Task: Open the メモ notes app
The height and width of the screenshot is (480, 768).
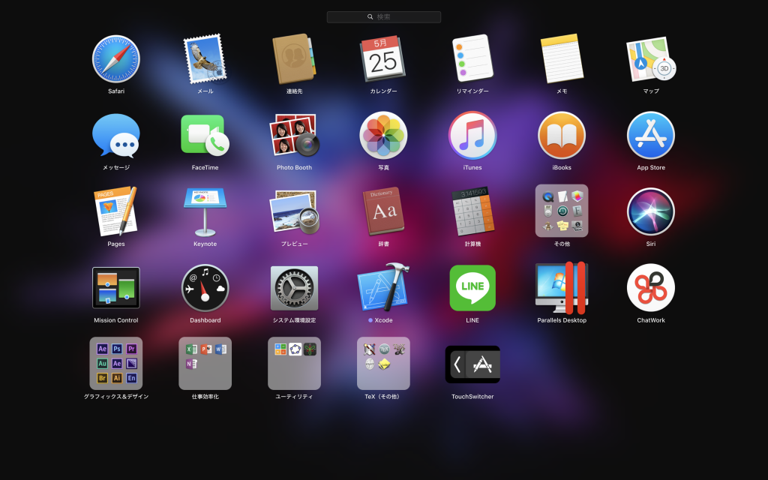Action: [x=562, y=58]
